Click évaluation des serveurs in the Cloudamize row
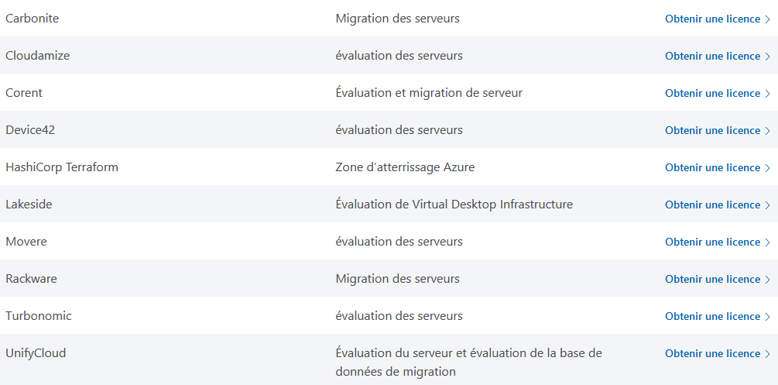Image resolution: width=778 pixels, height=385 pixels. (x=399, y=56)
